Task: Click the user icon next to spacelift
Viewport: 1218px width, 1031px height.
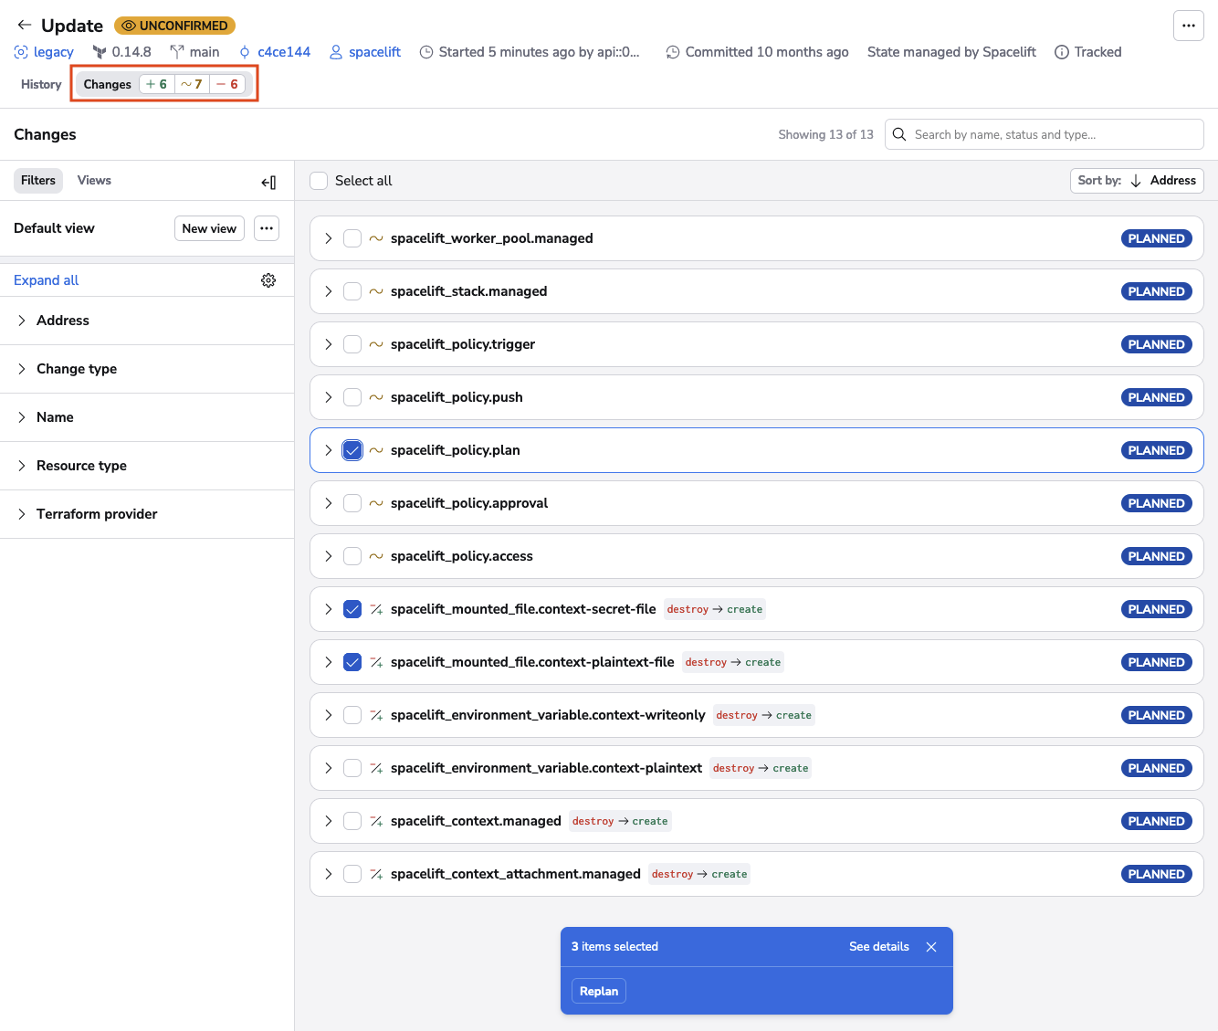Action: [335, 52]
